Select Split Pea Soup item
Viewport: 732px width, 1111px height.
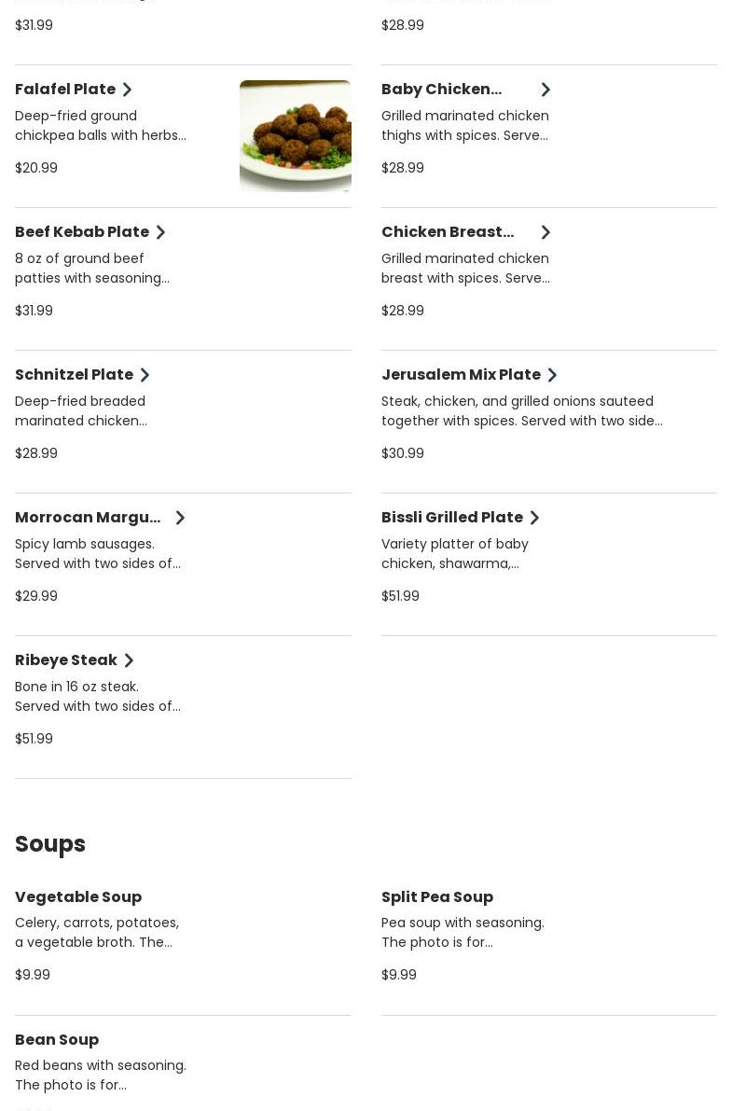point(437,896)
